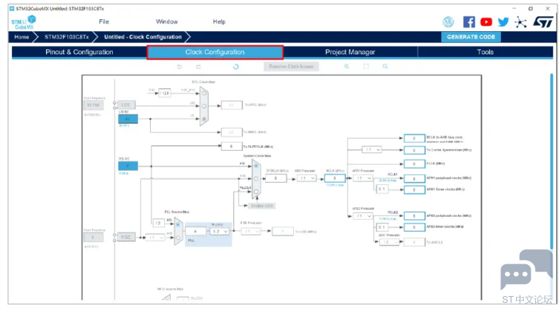Open the File menu
This screenshot has height=311, width=559.
coord(104,22)
